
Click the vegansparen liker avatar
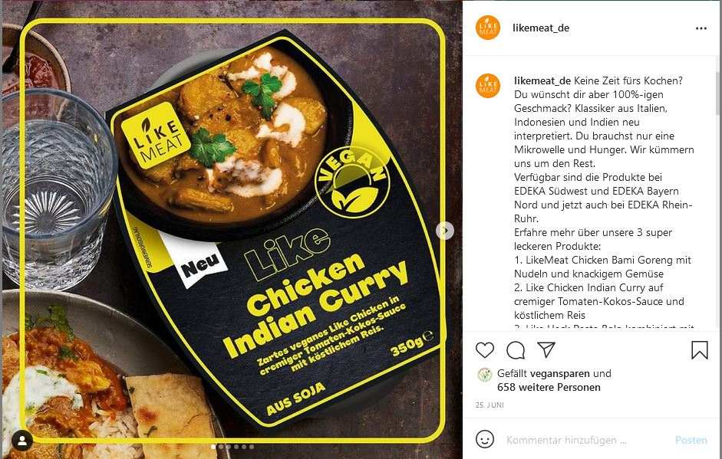point(484,375)
